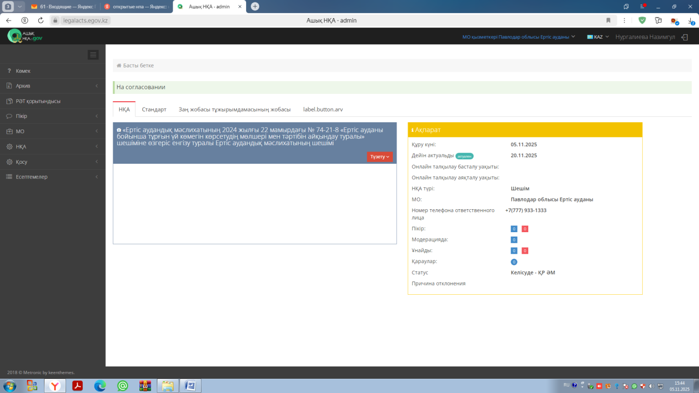Expand the МО қызметкері role dropdown
The height and width of the screenshot is (393, 699).
519,37
